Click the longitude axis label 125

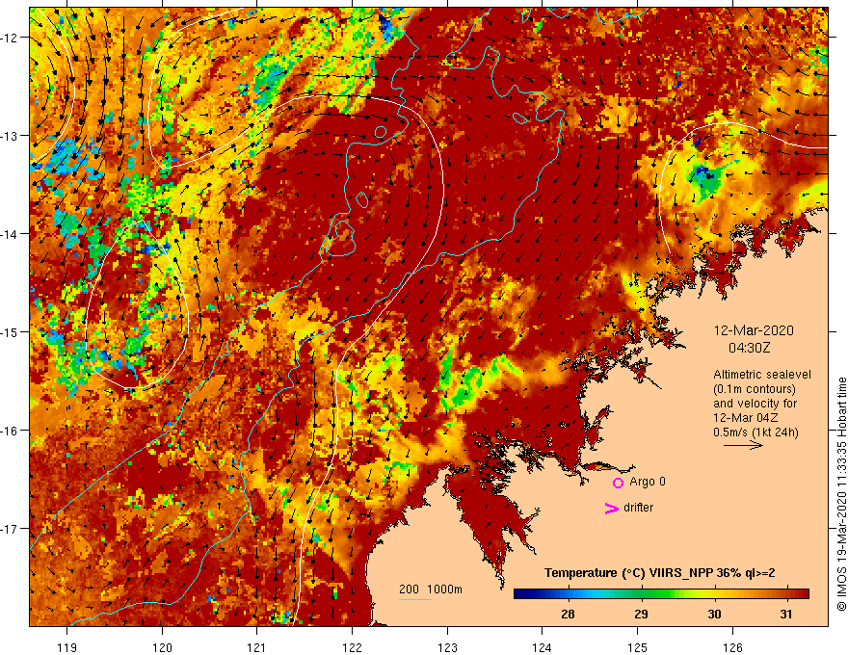638,647
